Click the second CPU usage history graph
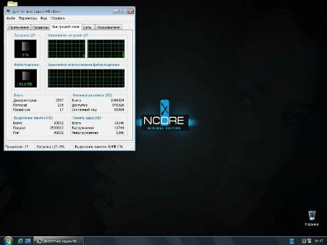327x245 pixels. coord(106,49)
